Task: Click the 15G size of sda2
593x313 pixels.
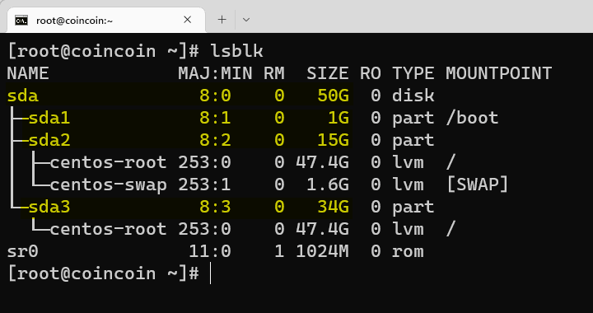Action: coord(334,140)
